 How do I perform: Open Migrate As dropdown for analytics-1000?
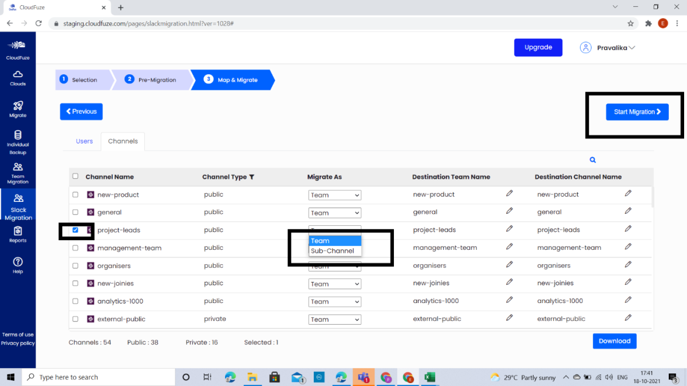pyautogui.click(x=335, y=301)
